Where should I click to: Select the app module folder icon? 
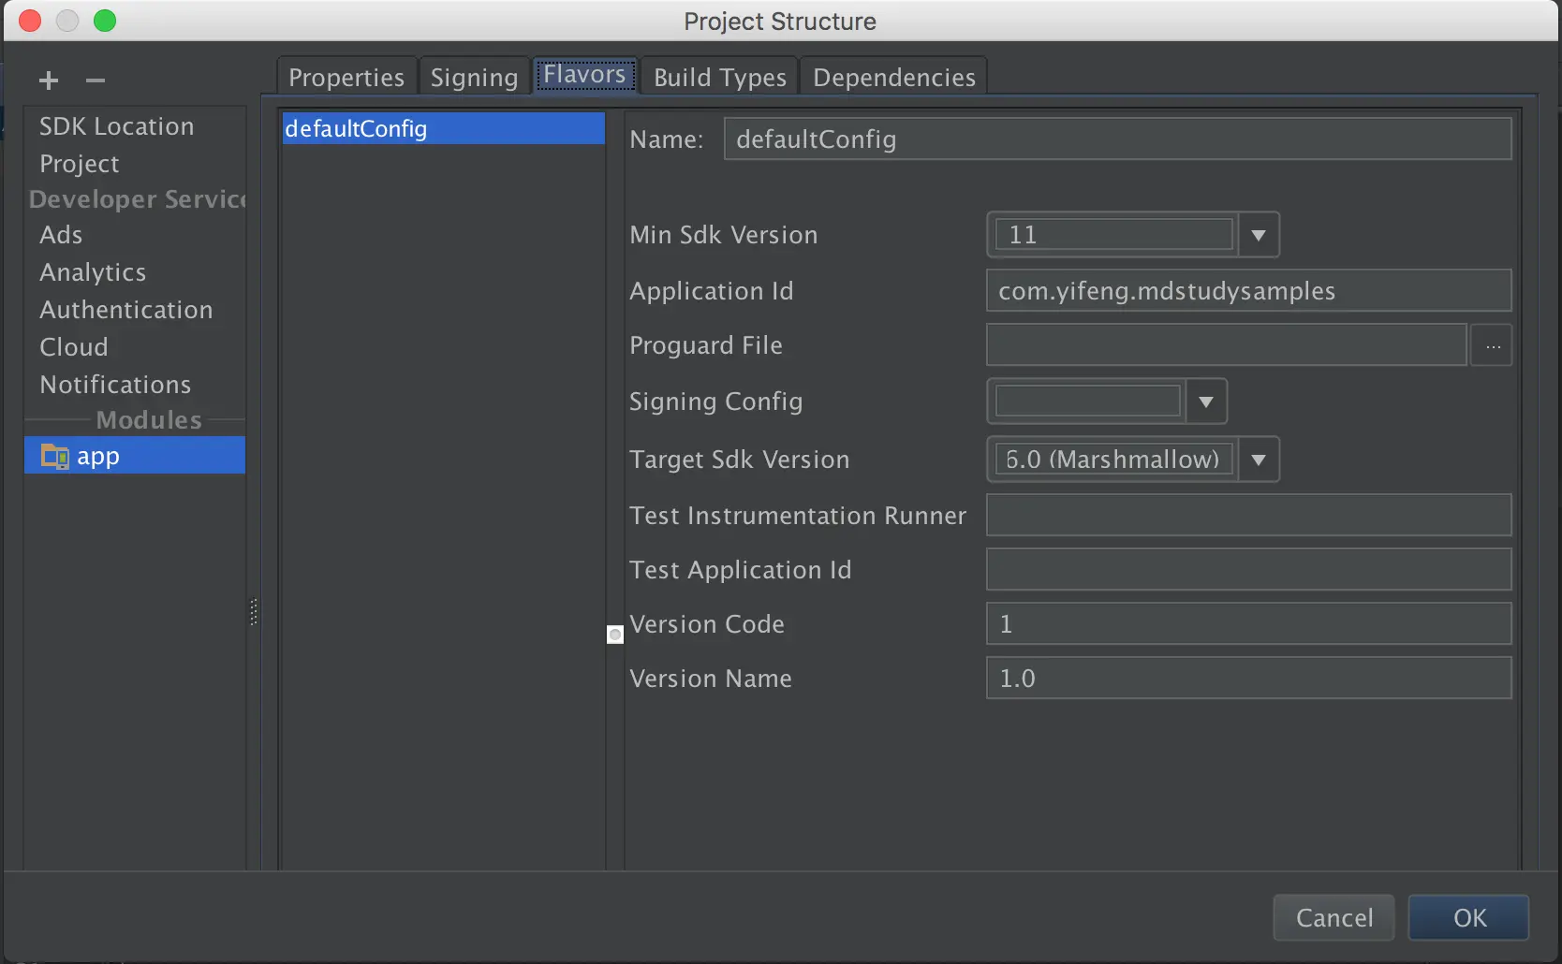pos(55,456)
